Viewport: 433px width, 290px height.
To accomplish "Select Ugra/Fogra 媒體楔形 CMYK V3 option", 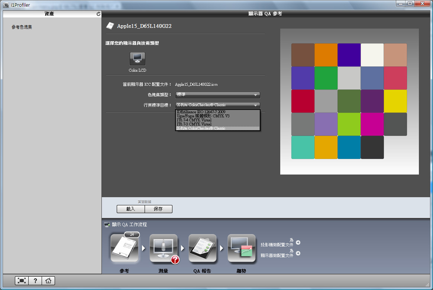I will click(203, 116).
